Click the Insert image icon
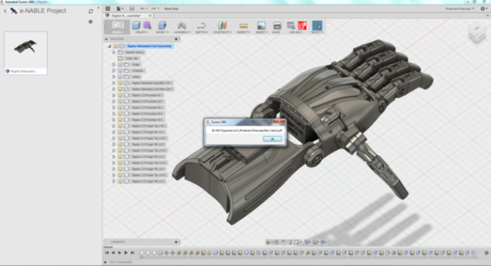491x266 pixels. tap(261, 26)
